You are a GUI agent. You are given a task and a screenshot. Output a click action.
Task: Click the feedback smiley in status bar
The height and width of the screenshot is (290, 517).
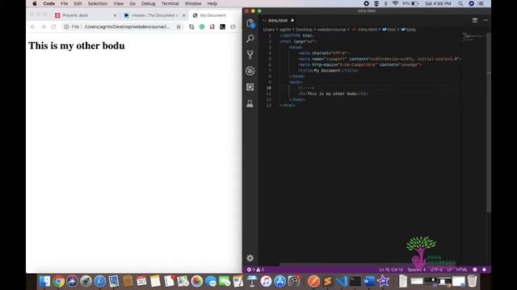[475, 270]
